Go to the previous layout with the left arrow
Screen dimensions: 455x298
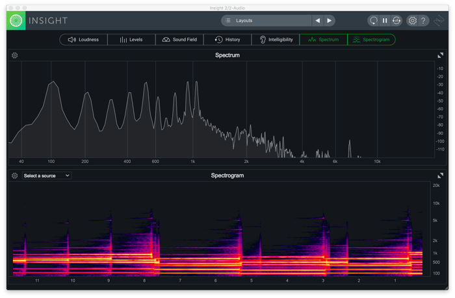[x=318, y=21]
